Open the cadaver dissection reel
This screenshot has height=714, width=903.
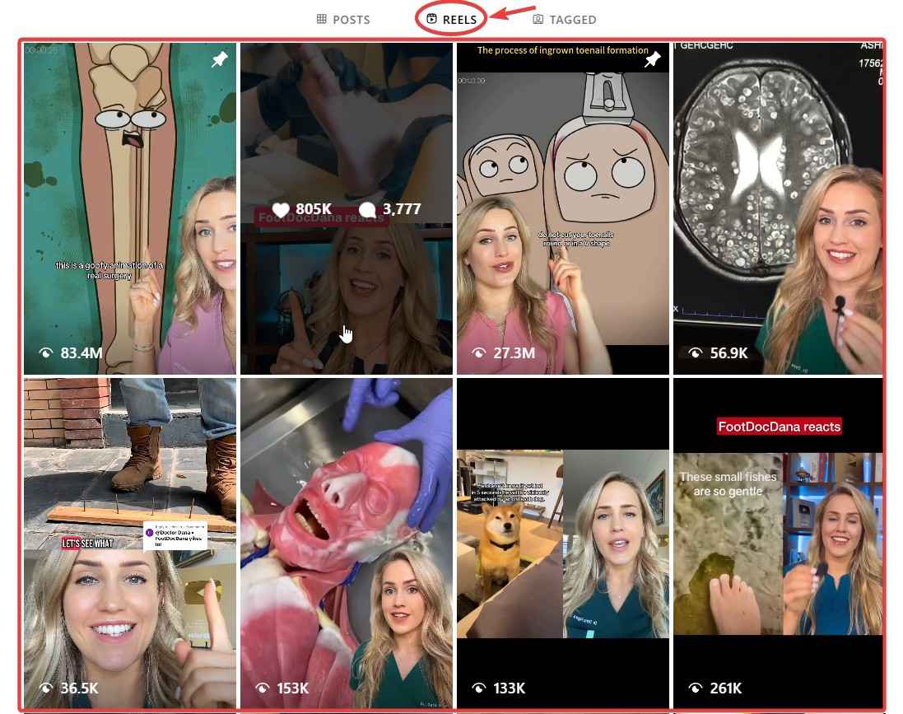tap(346, 539)
